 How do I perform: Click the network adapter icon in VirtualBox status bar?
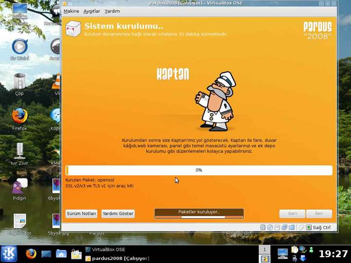[284, 227]
